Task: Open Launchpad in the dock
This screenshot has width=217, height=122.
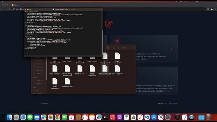Action: 16,117
